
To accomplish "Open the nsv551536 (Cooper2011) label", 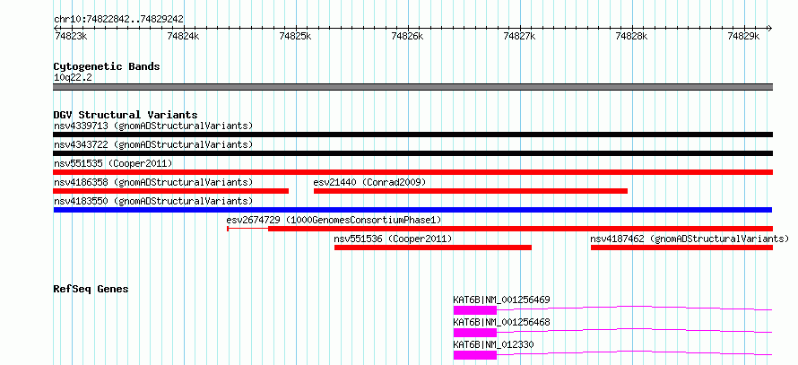I will [393, 239].
